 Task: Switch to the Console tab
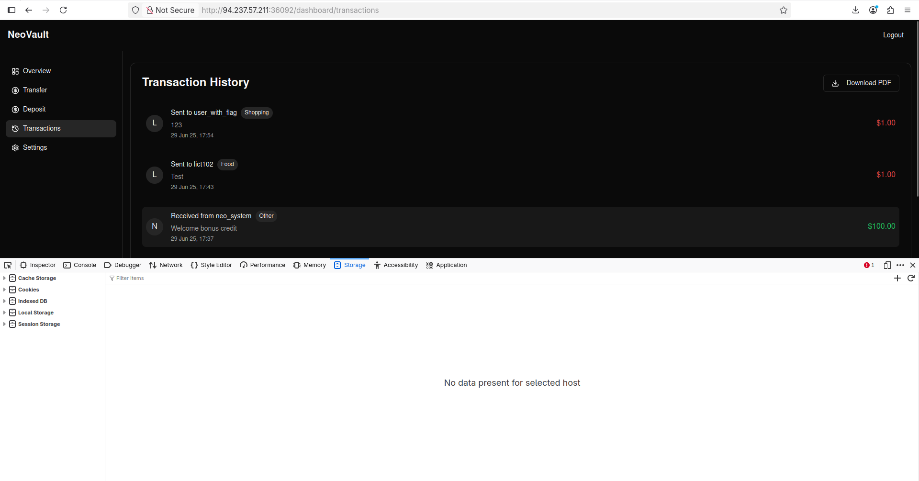pyautogui.click(x=80, y=265)
